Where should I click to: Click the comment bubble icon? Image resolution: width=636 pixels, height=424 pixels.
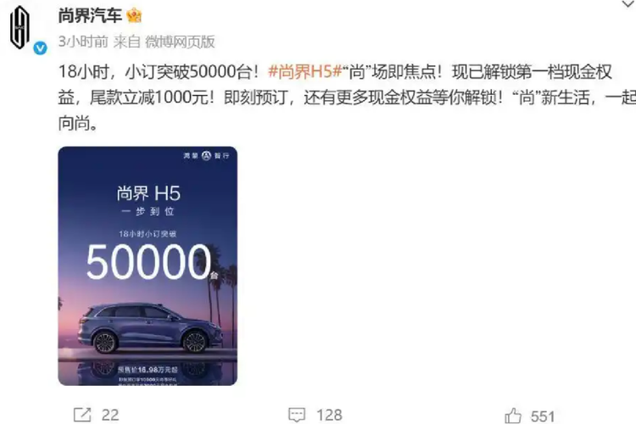point(297,415)
